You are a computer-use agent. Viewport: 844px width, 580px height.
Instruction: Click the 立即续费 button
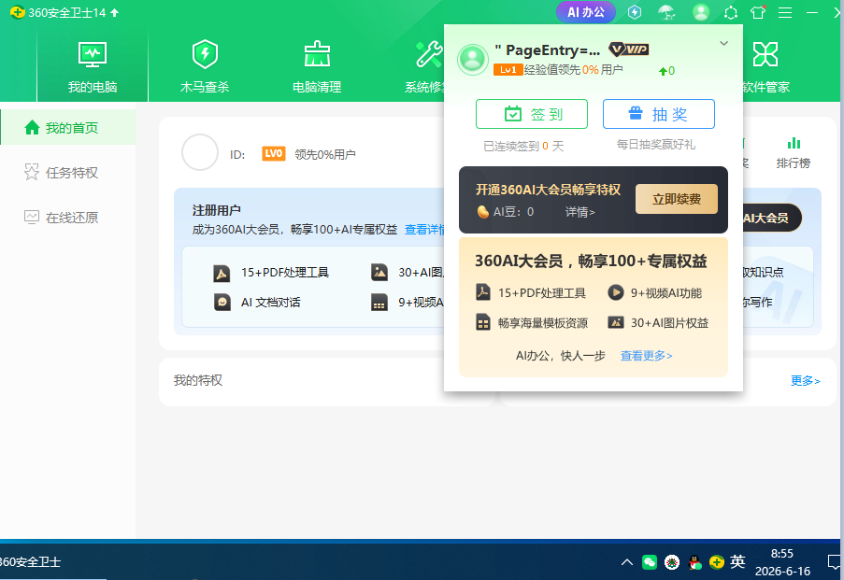click(x=676, y=199)
